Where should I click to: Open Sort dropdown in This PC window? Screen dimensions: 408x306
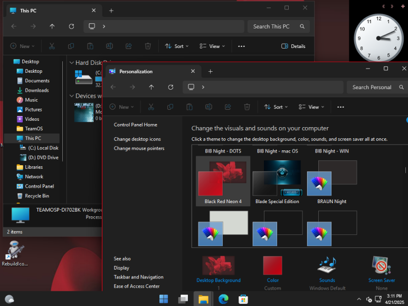177,46
